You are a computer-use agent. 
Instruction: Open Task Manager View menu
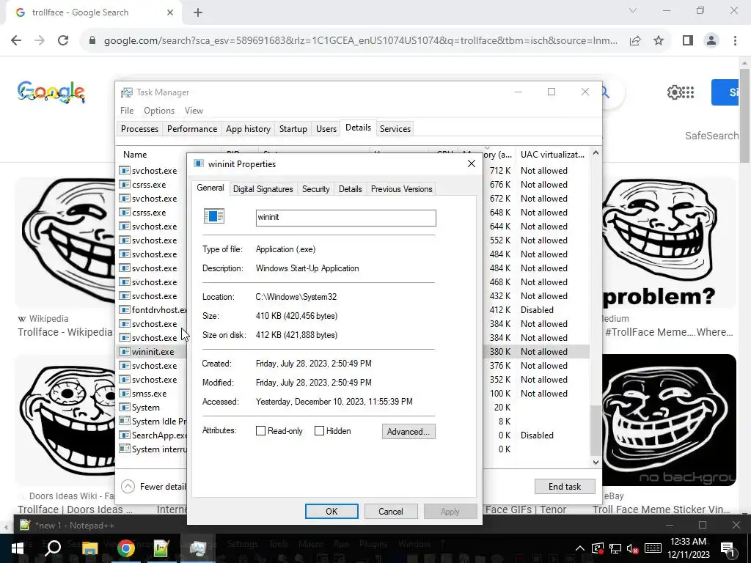(x=194, y=111)
